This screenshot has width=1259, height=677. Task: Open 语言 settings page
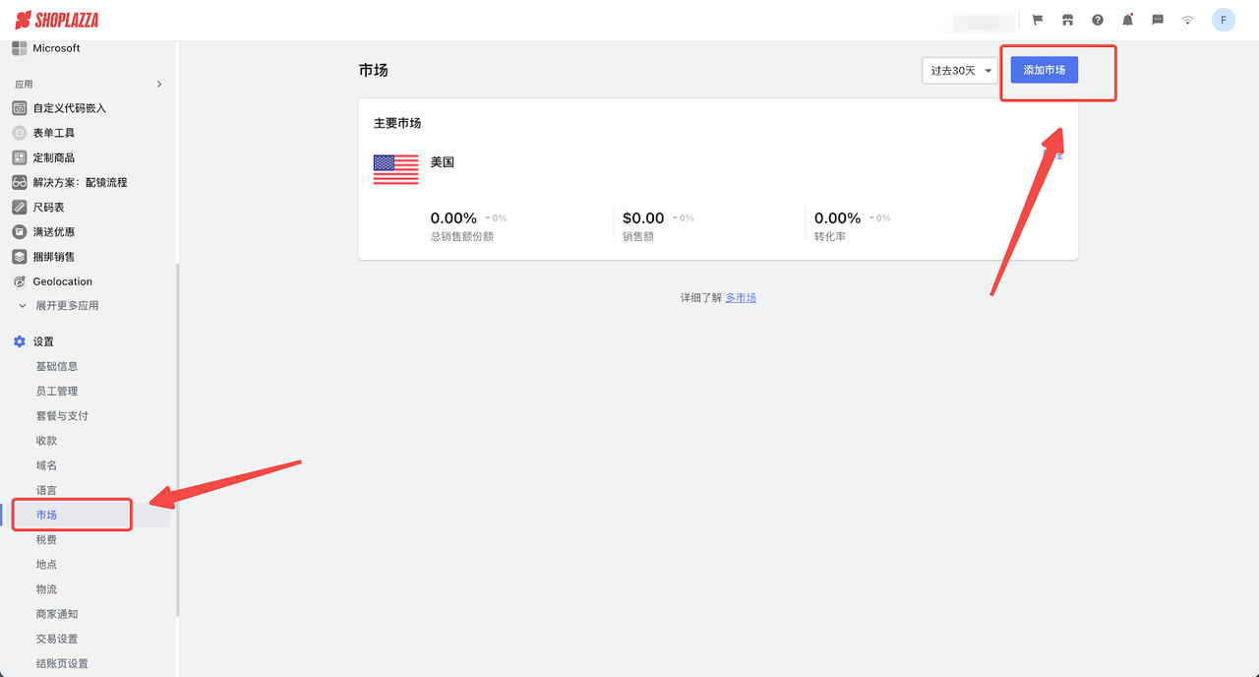[46, 490]
